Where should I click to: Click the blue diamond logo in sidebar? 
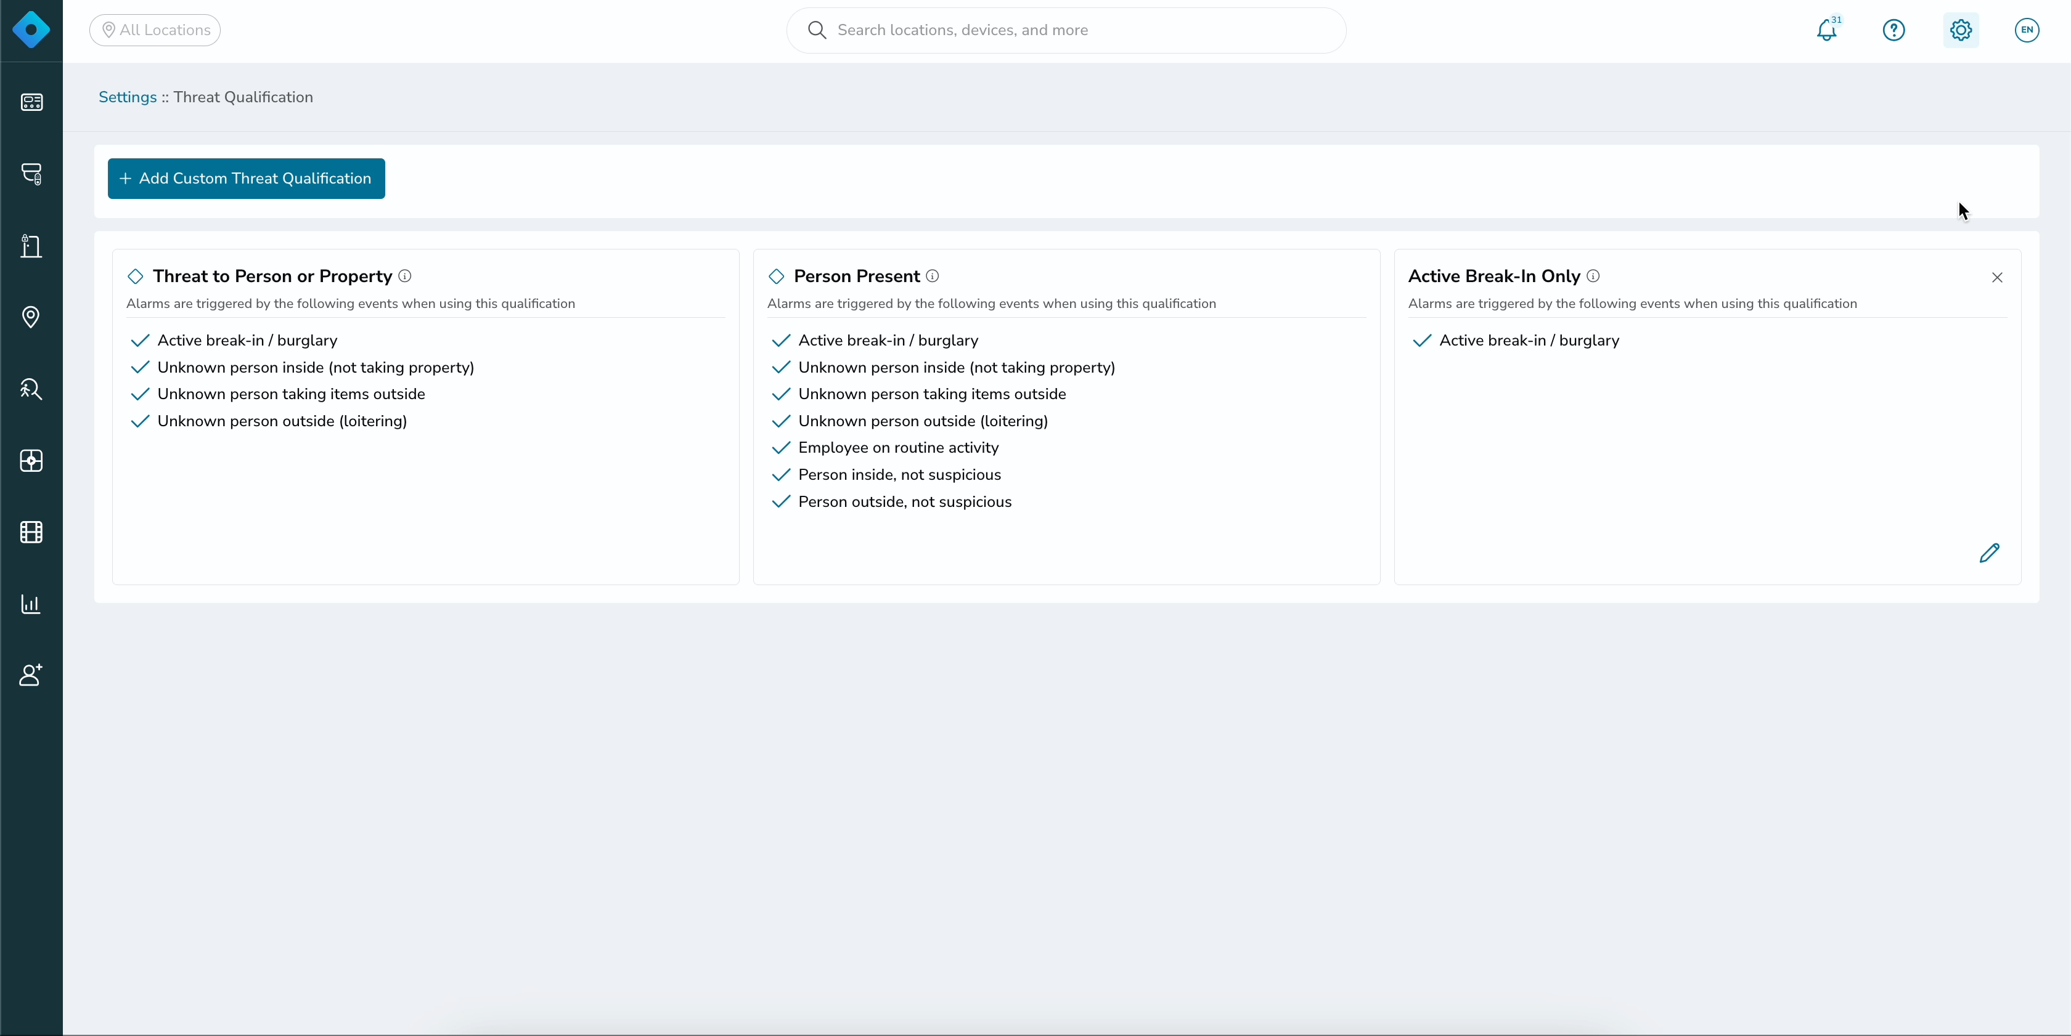(x=31, y=31)
